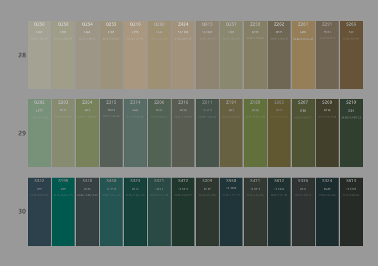Viewport: 378px width, 266px height.
Task: Click the row 30 number label
Action: click(x=22, y=211)
